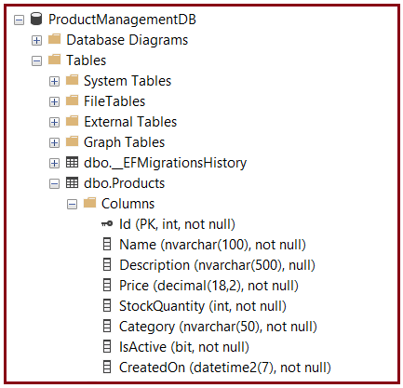Click the column icon beside CreatedOn

coord(107,367)
